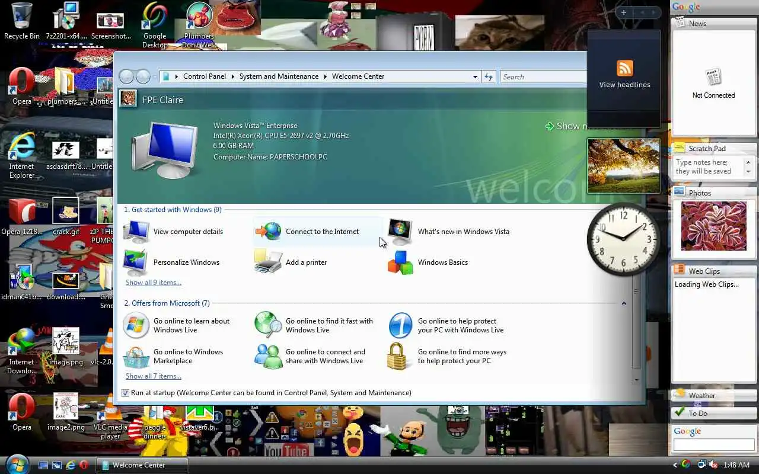Viewport: 759px width, 474px height.
Task: Launch Opera from Quick Launch
Action: point(84,466)
